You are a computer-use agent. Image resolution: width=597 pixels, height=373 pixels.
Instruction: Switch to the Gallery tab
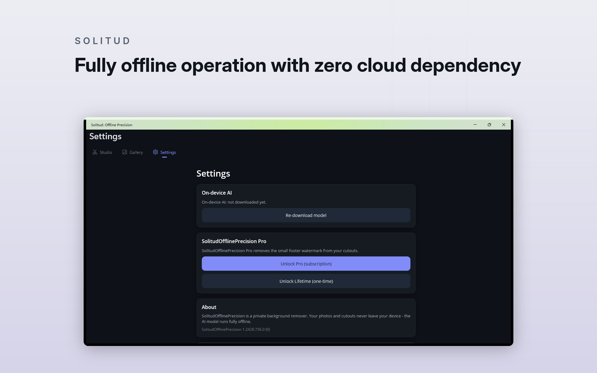(x=132, y=152)
